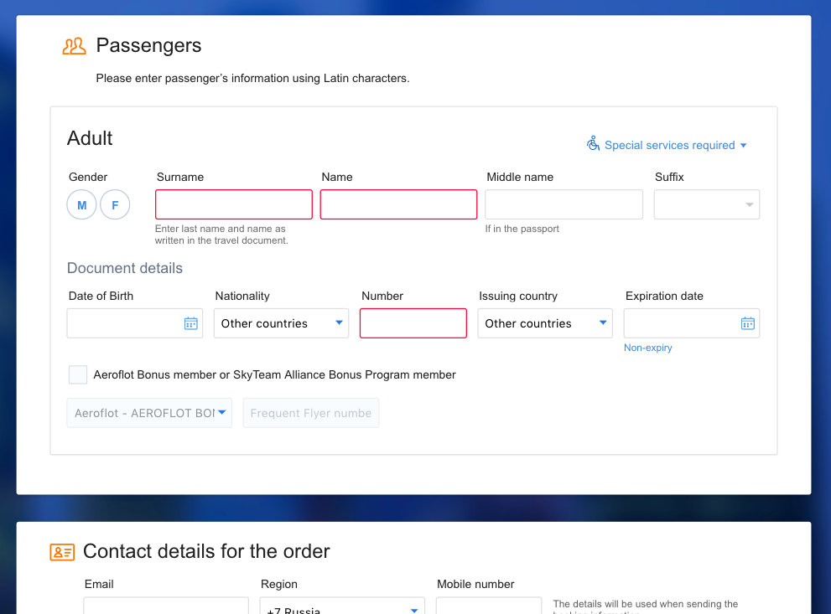Click the Frequent Flyer number field

pyautogui.click(x=311, y=413)
